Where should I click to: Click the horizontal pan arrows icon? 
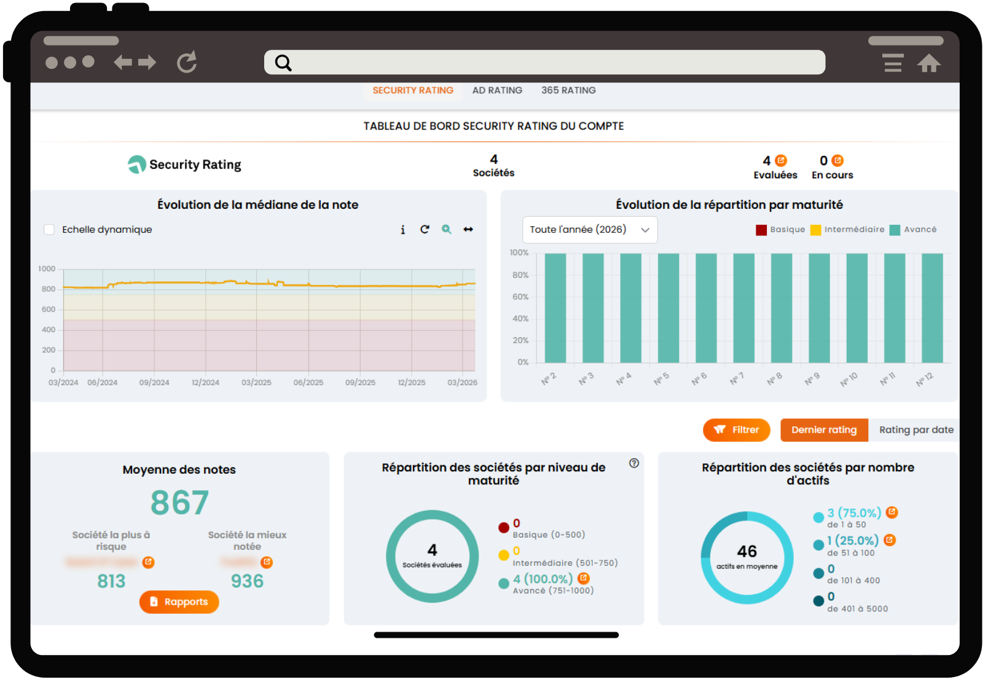pyautogui.click(x=468, y=229)
